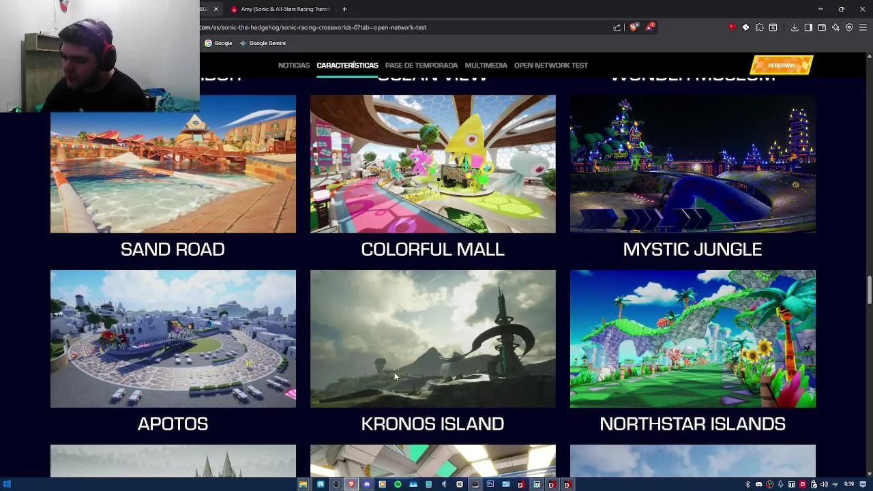Click the Brave Rewards triangle icon
873x491 pixels.
[649, 27]
